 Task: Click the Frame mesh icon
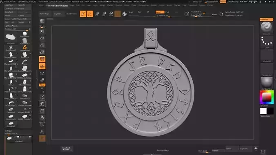[42, 97]
